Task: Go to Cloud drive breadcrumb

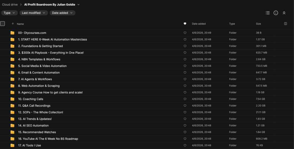Action: coord(10,5)
